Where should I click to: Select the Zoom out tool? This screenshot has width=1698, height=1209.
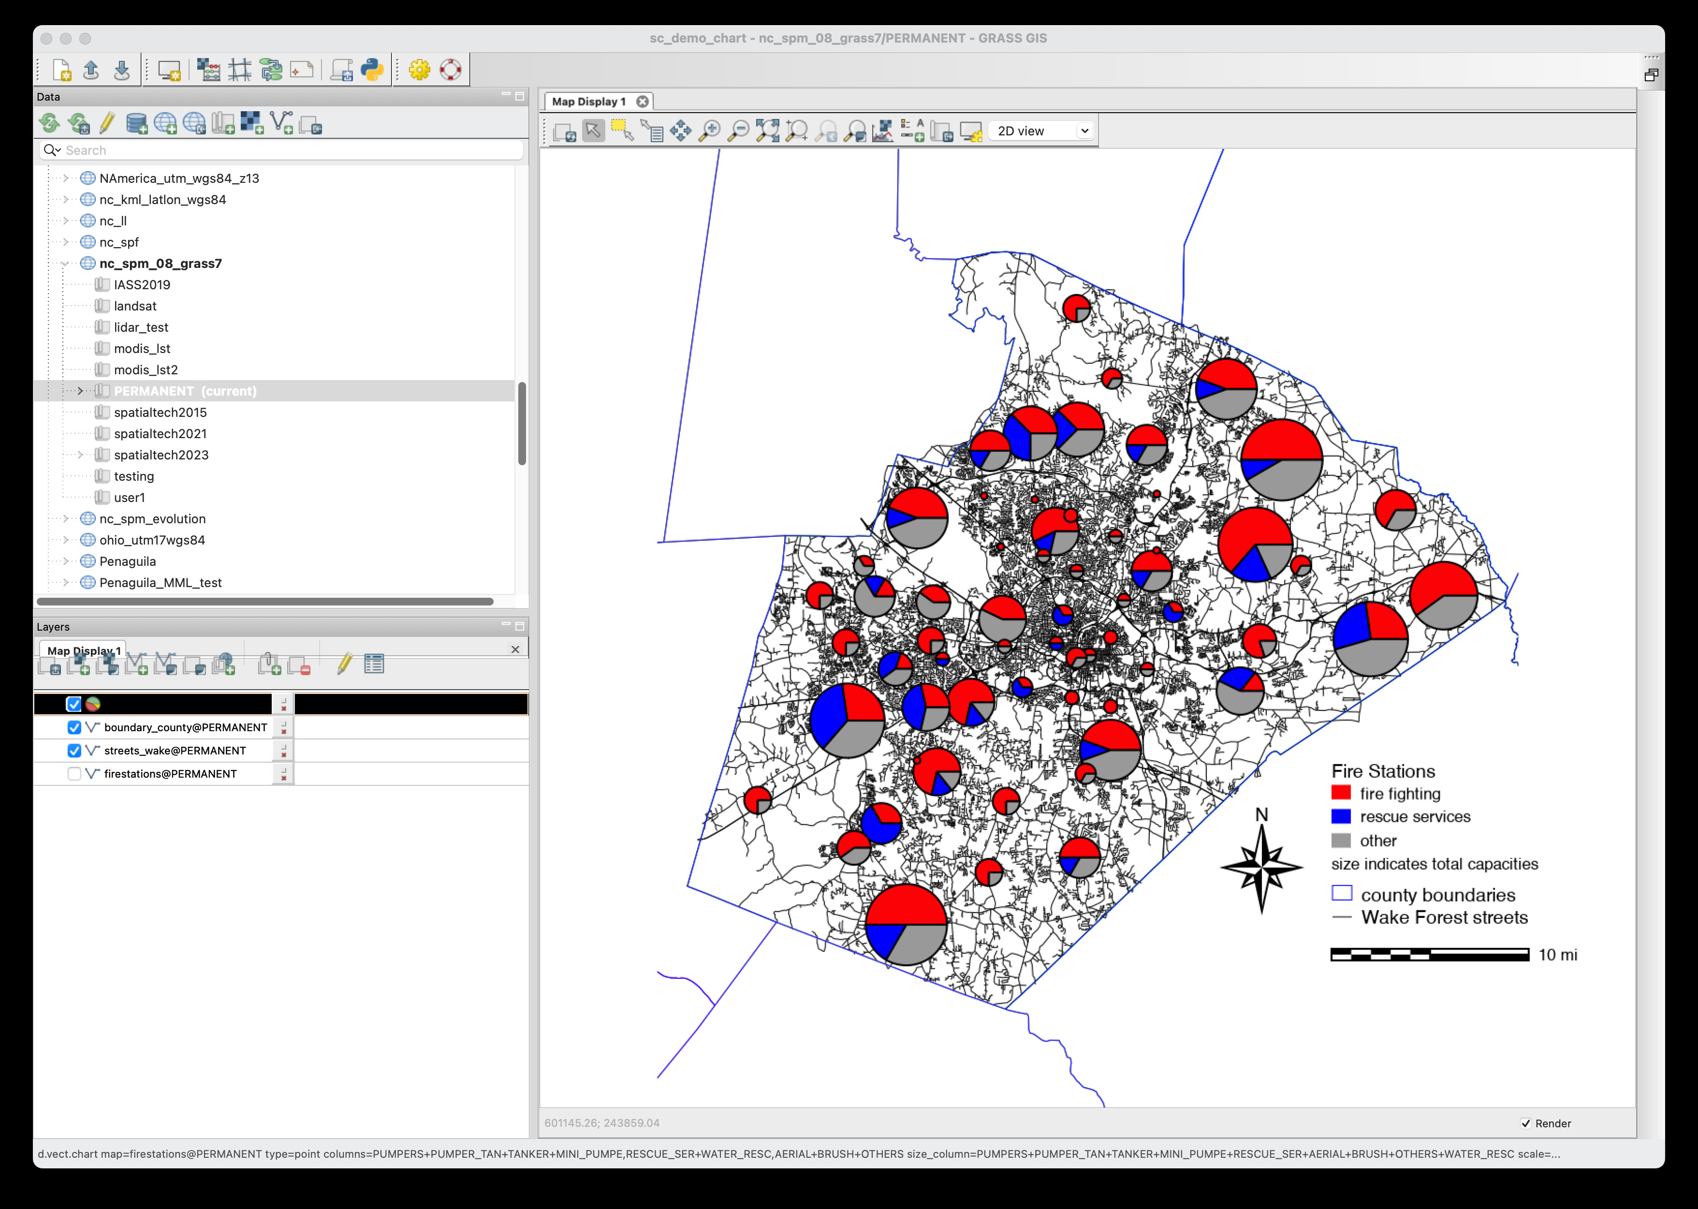(x=739, y=131)
